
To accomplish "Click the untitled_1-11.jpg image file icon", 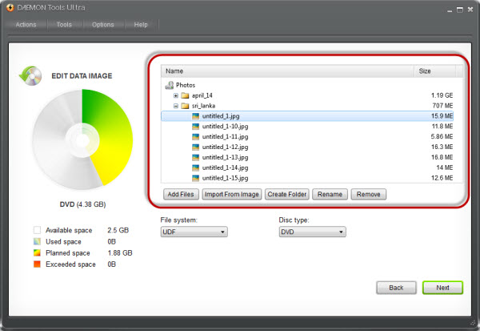I will (x=196, y=137).
